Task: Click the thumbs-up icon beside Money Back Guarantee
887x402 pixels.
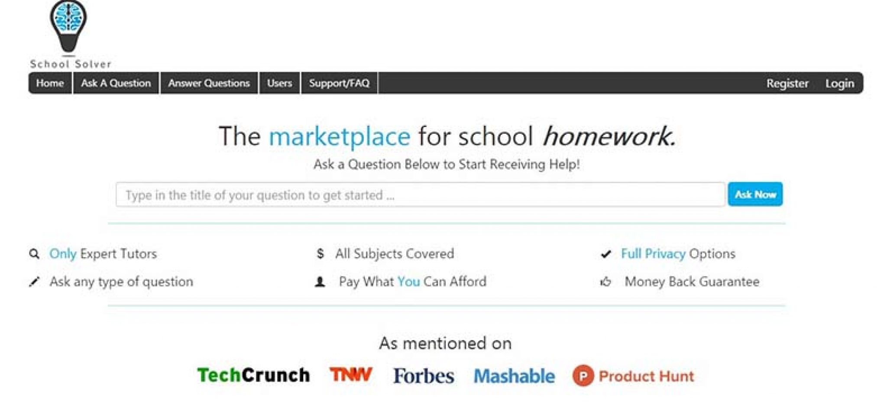Action: (x=605, y=282)
